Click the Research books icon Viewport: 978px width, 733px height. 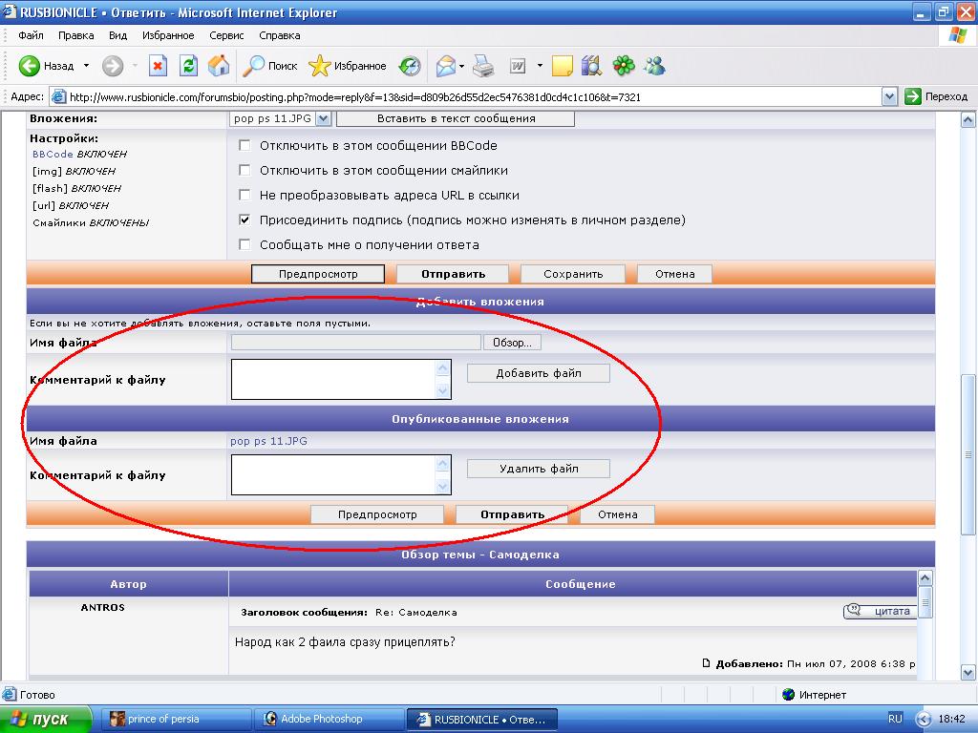coord(591,66)
